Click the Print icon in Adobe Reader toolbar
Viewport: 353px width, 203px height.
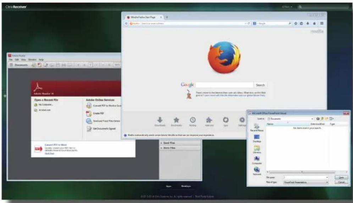64,65
